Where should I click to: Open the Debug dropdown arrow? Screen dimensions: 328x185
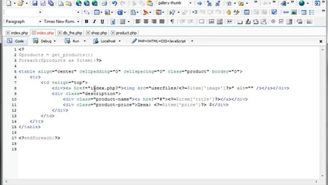point(55,41)
